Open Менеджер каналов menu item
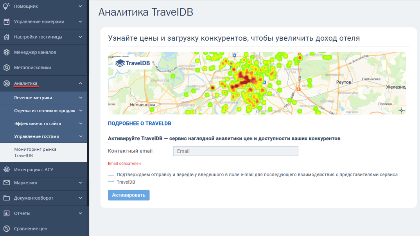This screenshot has height=236, width=420. pos(43,52)
